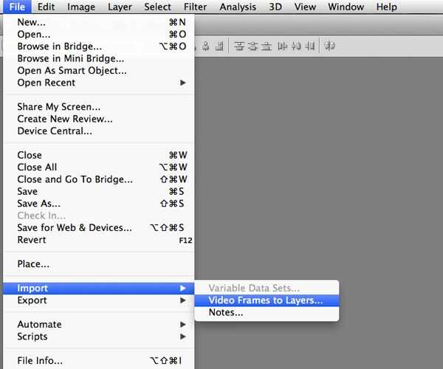Click the Distribute horizontal centers icon
The image size is (443, 369).
coord(296,46)
